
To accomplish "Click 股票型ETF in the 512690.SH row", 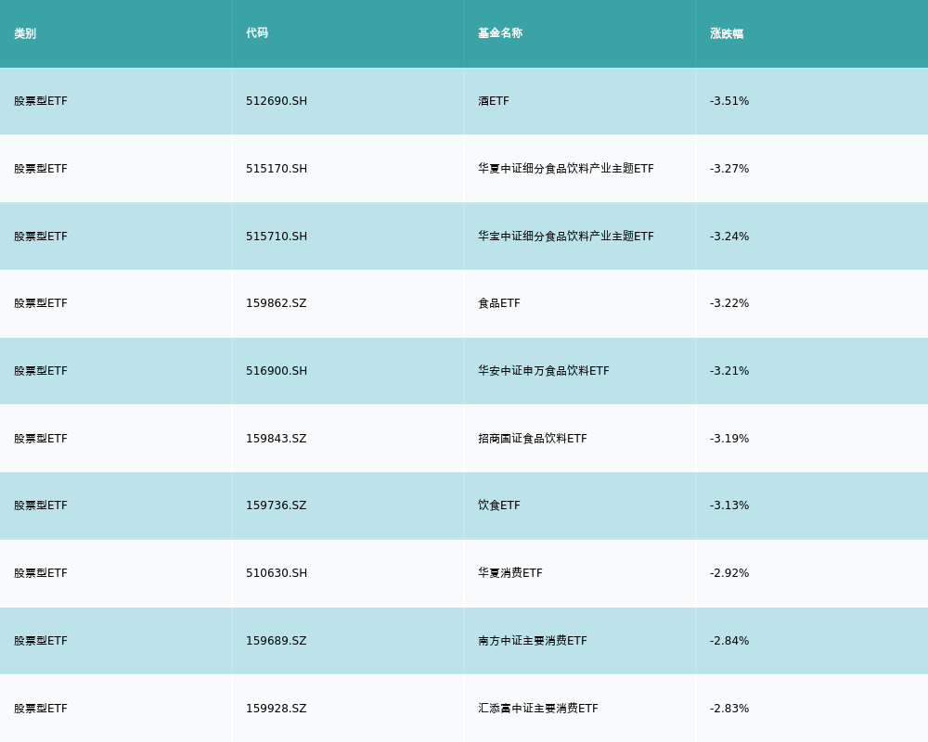I will [x=41, y=101].
